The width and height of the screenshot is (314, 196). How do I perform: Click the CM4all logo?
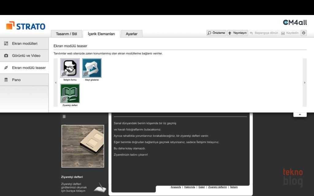295,23
